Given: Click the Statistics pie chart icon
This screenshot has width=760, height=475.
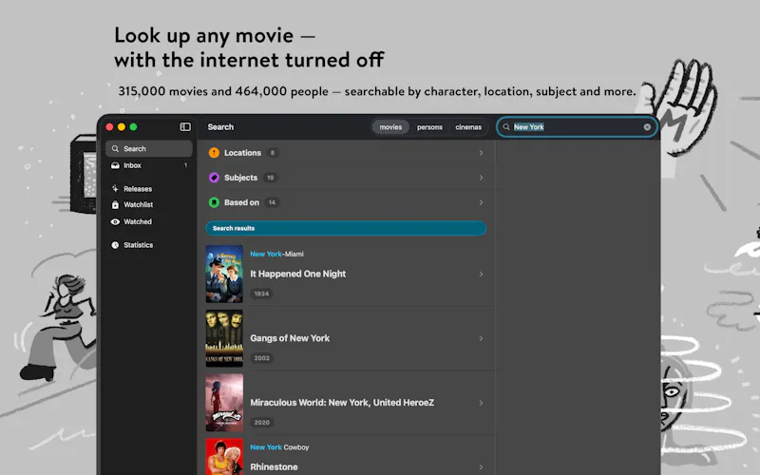Looking at the screenshot, I should (x=115, y=245).
